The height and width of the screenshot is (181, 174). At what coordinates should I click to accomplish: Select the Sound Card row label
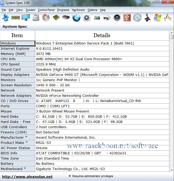(x=17, y=70)
